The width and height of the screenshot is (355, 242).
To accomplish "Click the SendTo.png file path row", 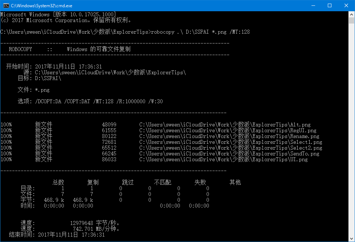I will (x=229, y=154).
